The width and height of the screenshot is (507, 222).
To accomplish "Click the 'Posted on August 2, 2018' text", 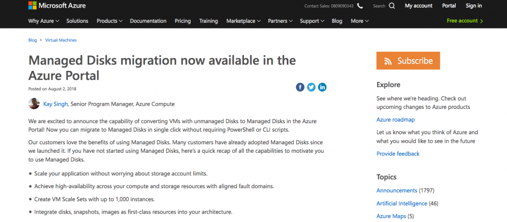I will pos(52,89).
